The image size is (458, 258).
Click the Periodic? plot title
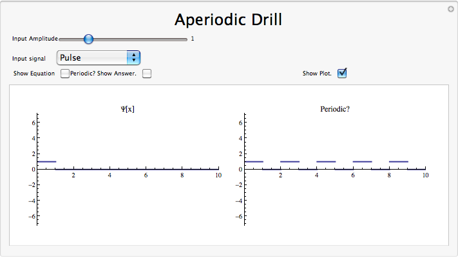click(x=334, y=109)
